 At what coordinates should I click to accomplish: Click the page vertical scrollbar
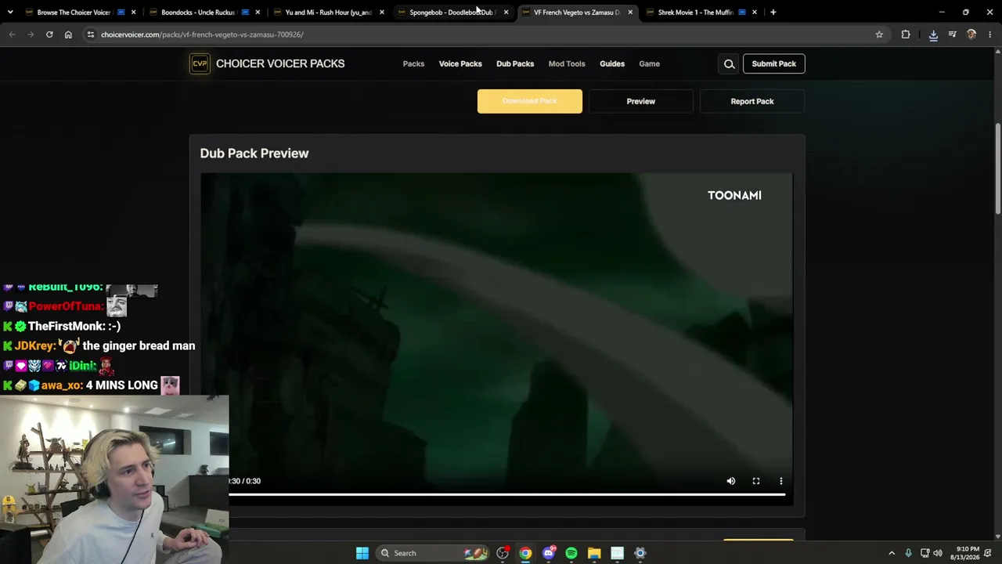[997, 168]
